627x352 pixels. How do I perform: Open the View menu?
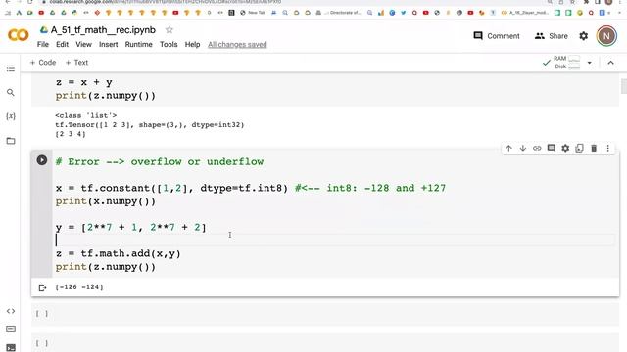click(83, 44)
